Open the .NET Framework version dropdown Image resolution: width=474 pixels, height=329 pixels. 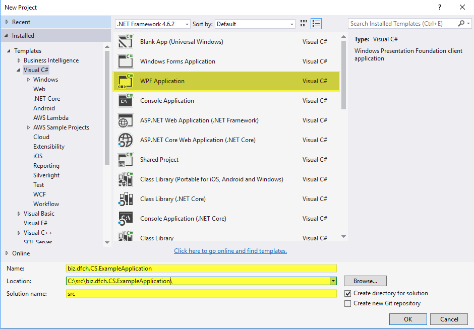[187, 24]
